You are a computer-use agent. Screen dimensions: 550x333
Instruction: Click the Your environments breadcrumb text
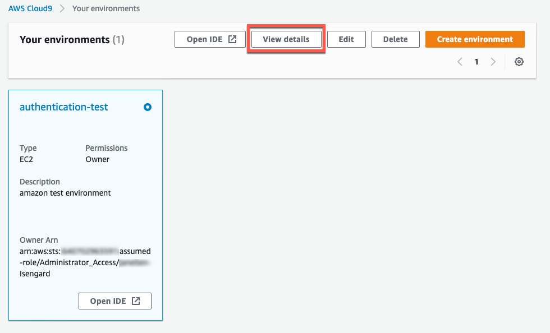106,8
